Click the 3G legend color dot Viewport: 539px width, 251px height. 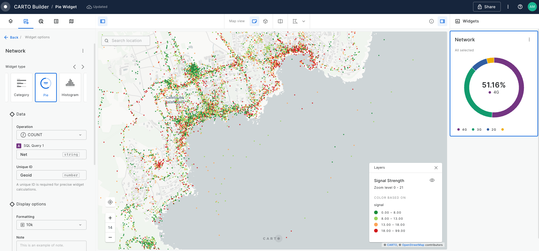(x=473, y=129)
